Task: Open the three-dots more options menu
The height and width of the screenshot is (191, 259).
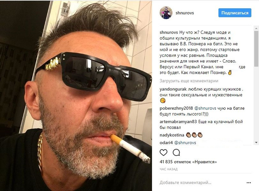Action: coord(249,183)
